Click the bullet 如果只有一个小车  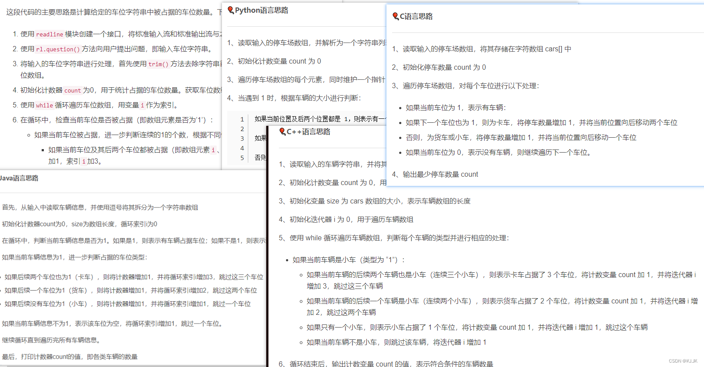pos(477,327)
